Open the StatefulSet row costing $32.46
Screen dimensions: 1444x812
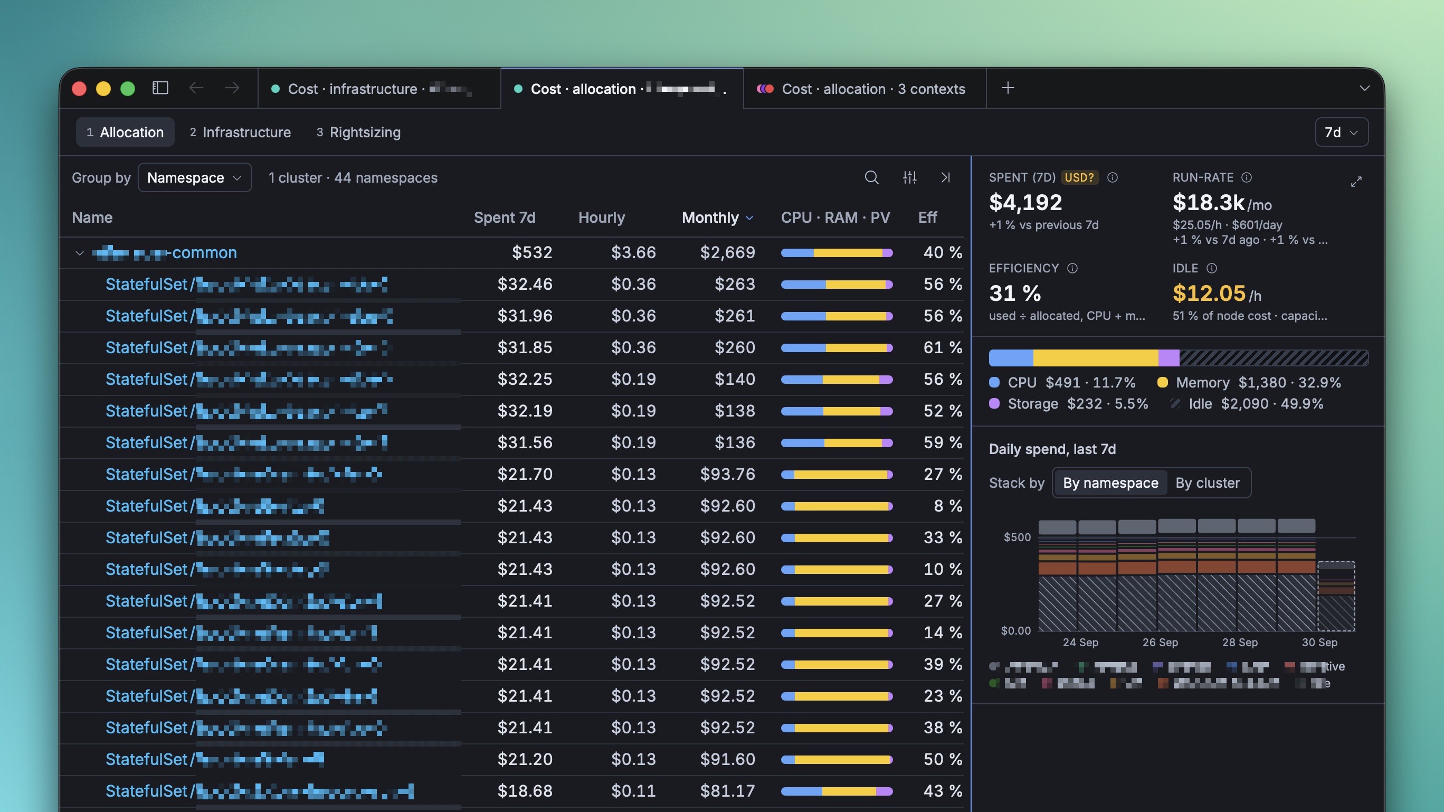tap(511, 285)
